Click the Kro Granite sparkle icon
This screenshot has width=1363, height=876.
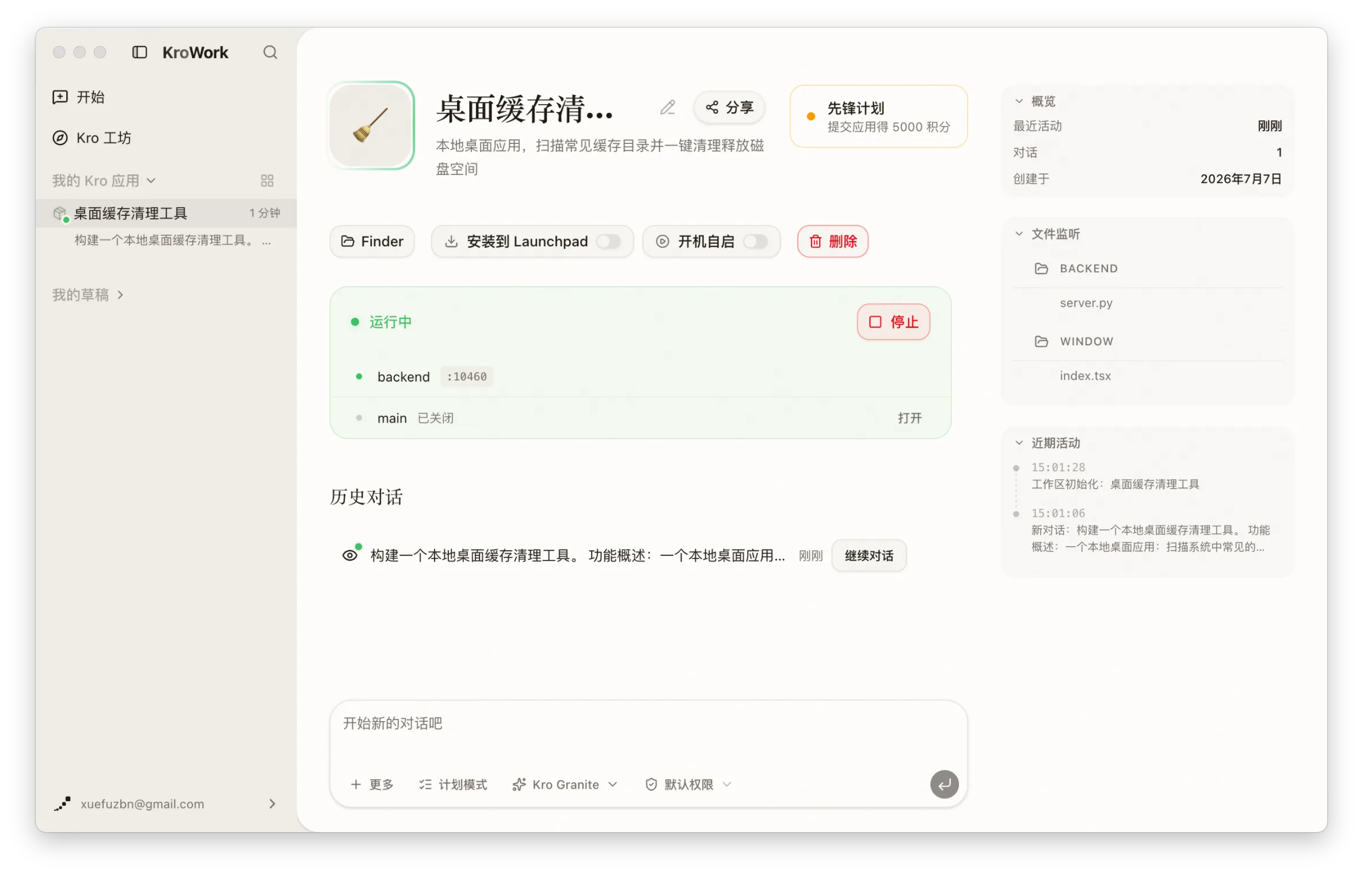click(519, 784)
